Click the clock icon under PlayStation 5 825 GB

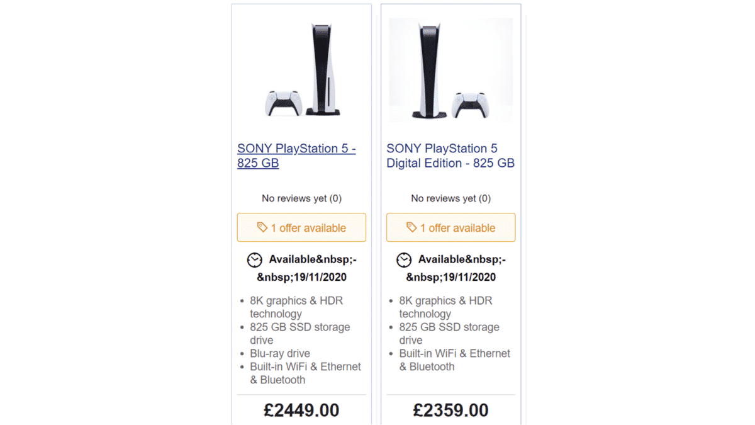click(254, 259)
